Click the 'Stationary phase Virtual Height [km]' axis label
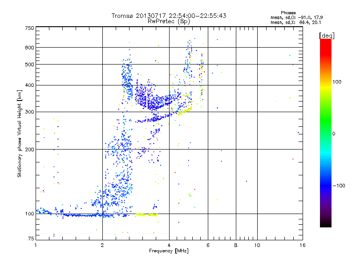This screenshot has width=356, height=267. [x=20, y=133]
